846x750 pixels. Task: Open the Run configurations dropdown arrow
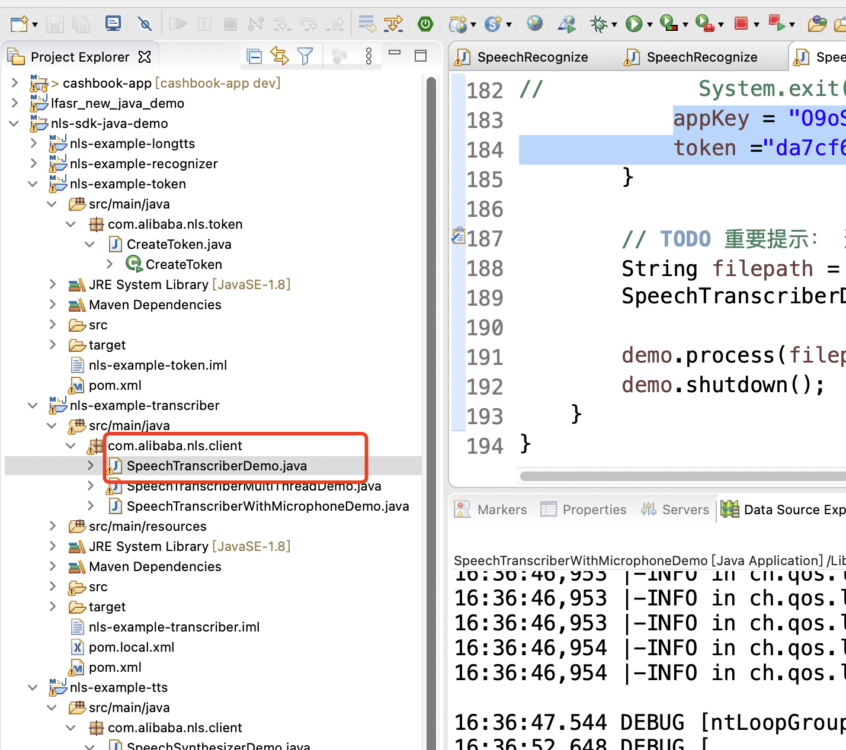[650, 25]
